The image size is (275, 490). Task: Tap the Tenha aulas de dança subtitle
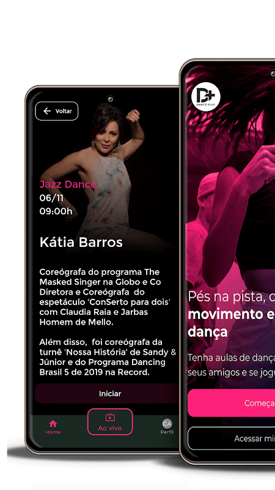pyautogui.click(x=231, y=365)
